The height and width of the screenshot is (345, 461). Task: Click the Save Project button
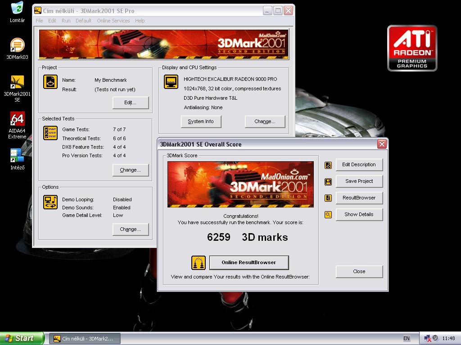click(x=359, y=181)
